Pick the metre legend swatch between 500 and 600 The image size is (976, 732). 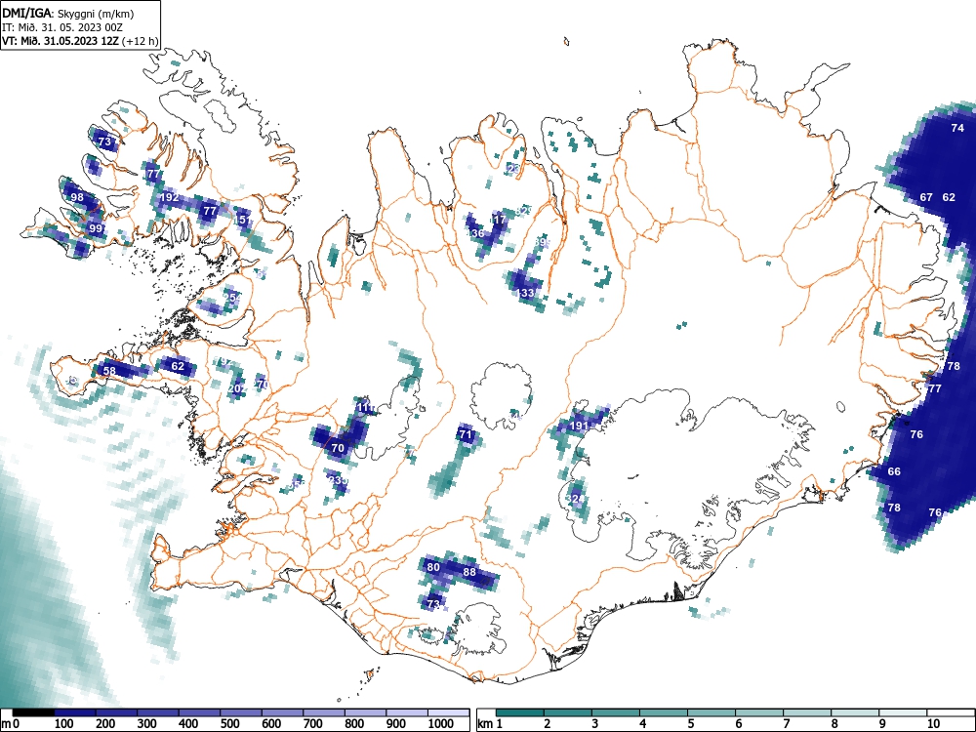[x=241, y=712]
